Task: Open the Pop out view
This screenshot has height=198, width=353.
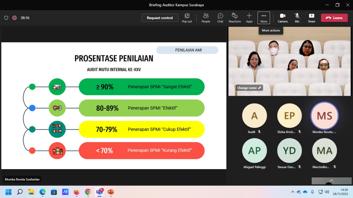Action: point(187,18)
